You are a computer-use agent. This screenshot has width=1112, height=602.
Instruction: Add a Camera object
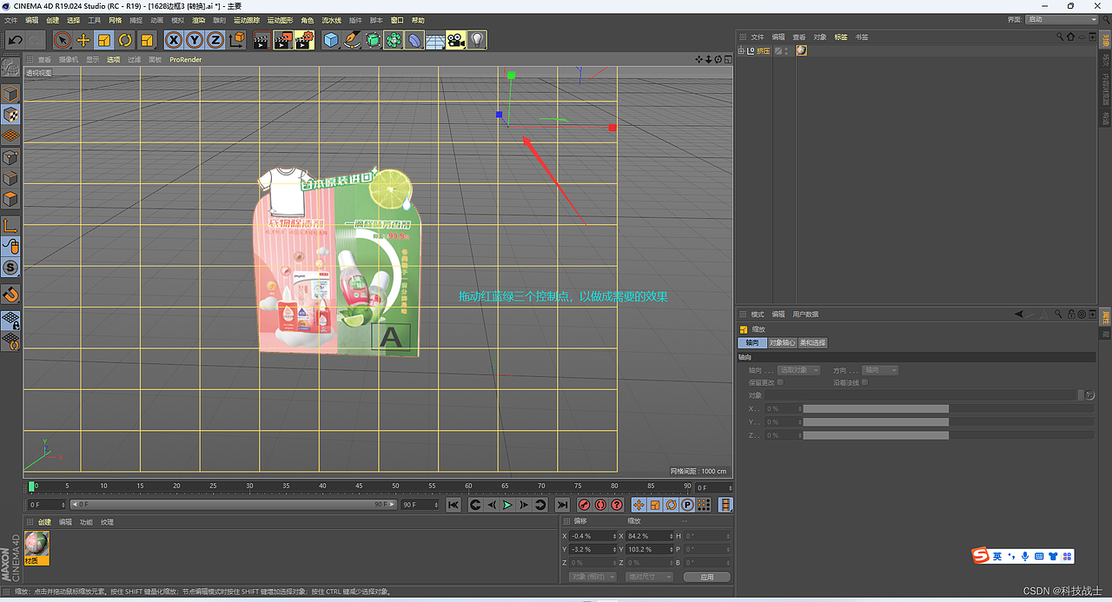(x=456, y=40)
